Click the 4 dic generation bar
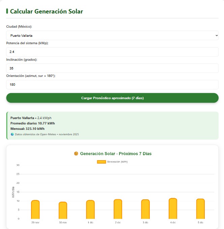224x229 pixels. pos(173,208)
